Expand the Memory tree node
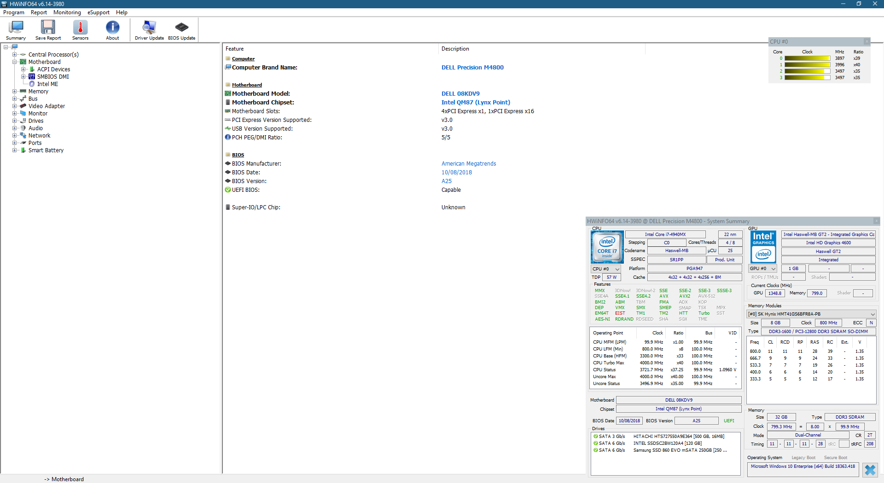This screenshot has width=884, height=483. pos(14,92)
